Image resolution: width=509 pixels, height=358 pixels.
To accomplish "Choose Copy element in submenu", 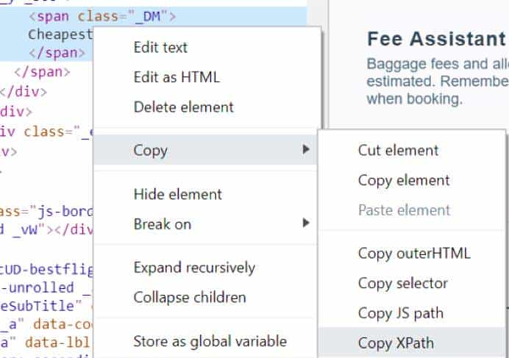I will 403,180.
